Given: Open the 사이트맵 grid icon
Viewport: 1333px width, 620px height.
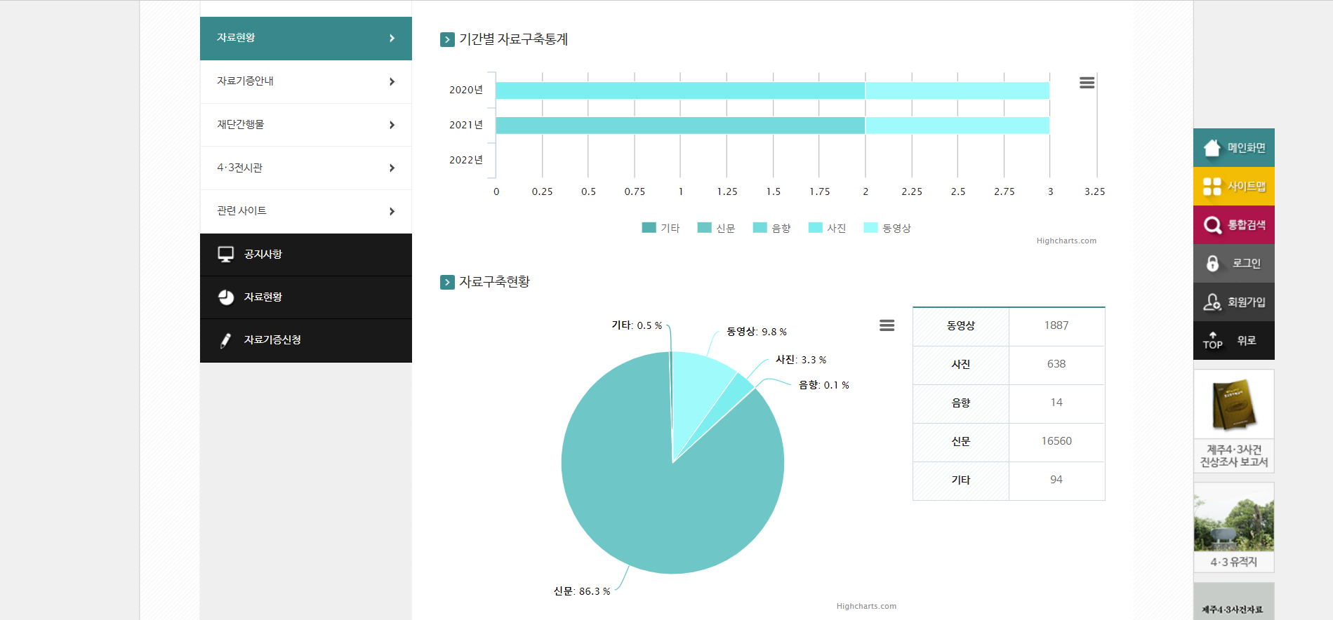Looking at the screenshot, I should [x=1212, y=187].
